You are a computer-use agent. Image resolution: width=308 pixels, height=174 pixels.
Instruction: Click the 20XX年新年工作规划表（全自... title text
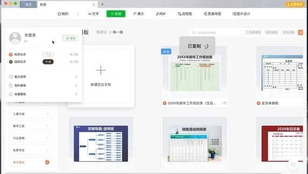coord(192,103)
